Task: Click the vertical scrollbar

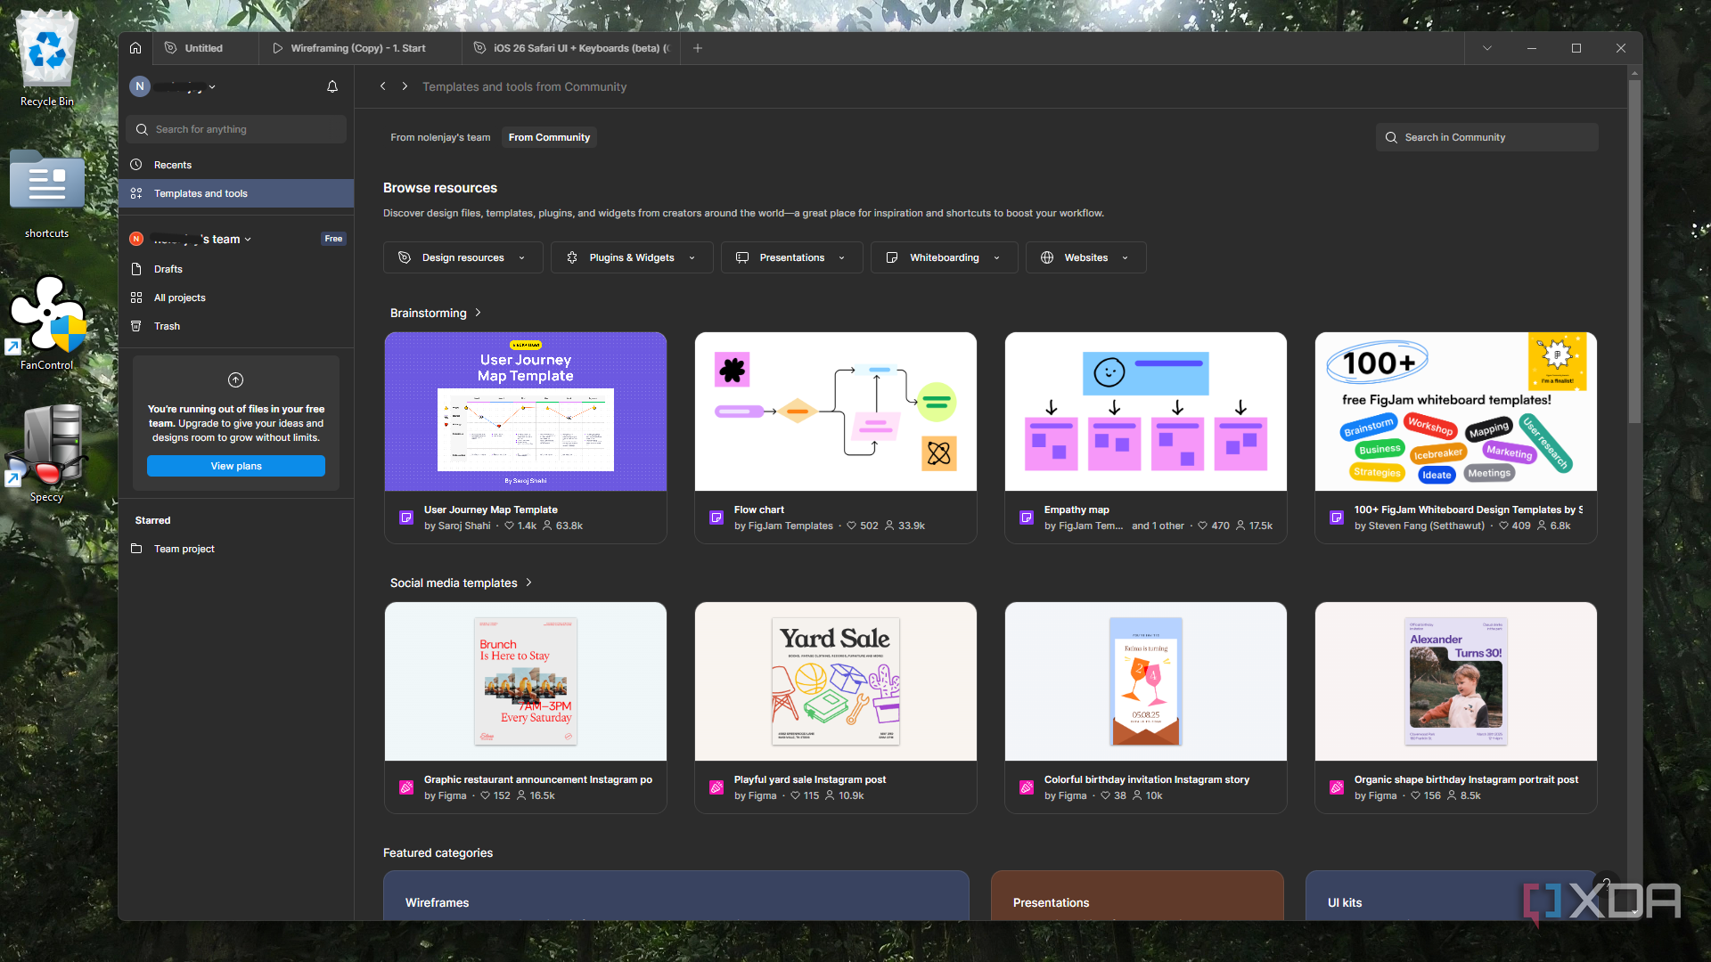Action: (x=1634, y=252)
